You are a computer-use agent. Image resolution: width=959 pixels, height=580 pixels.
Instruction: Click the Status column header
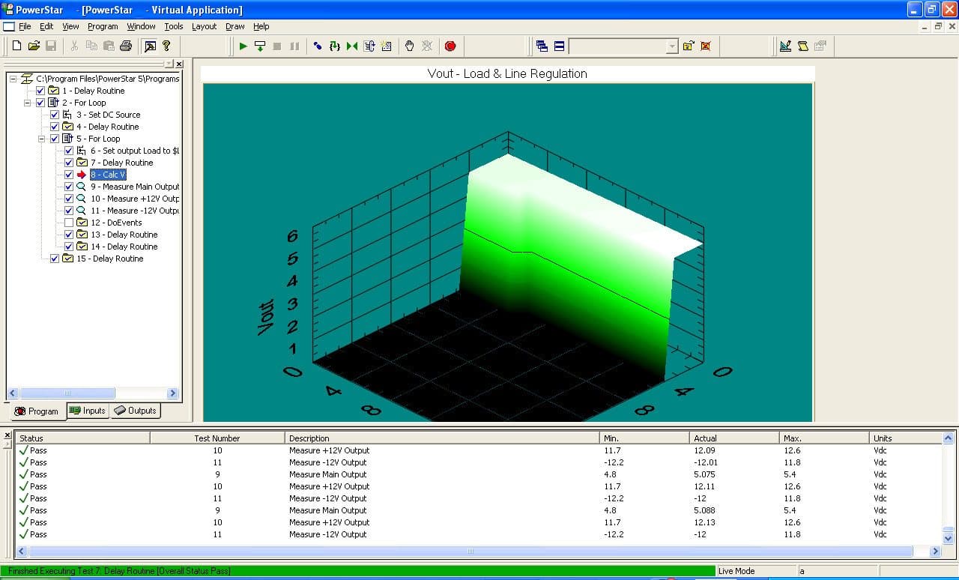pyautogui.click(x=82, y=438)
